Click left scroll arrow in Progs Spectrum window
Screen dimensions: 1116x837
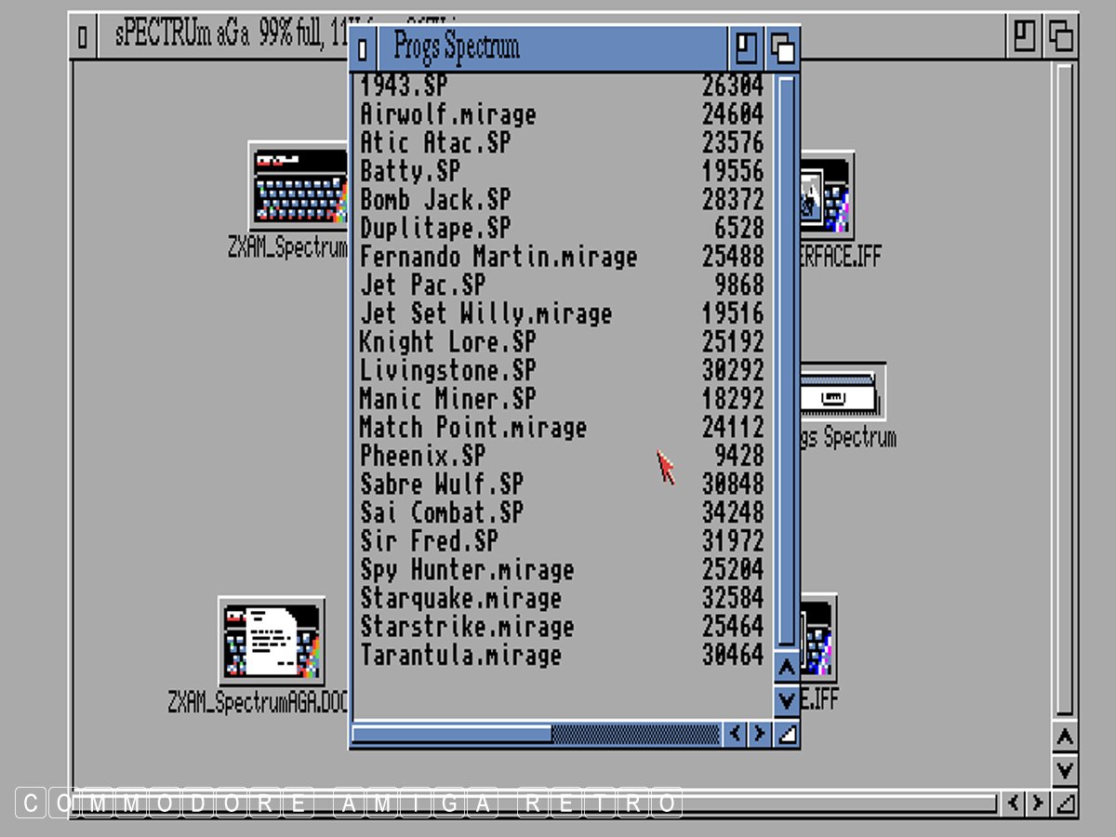[736, 735]
